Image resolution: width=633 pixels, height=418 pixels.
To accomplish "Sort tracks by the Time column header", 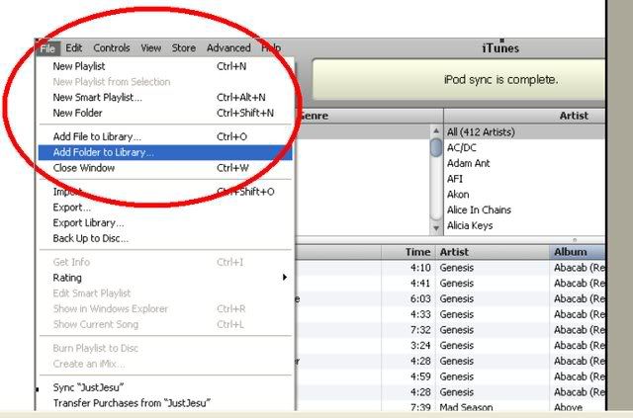I will coord(417,252).
